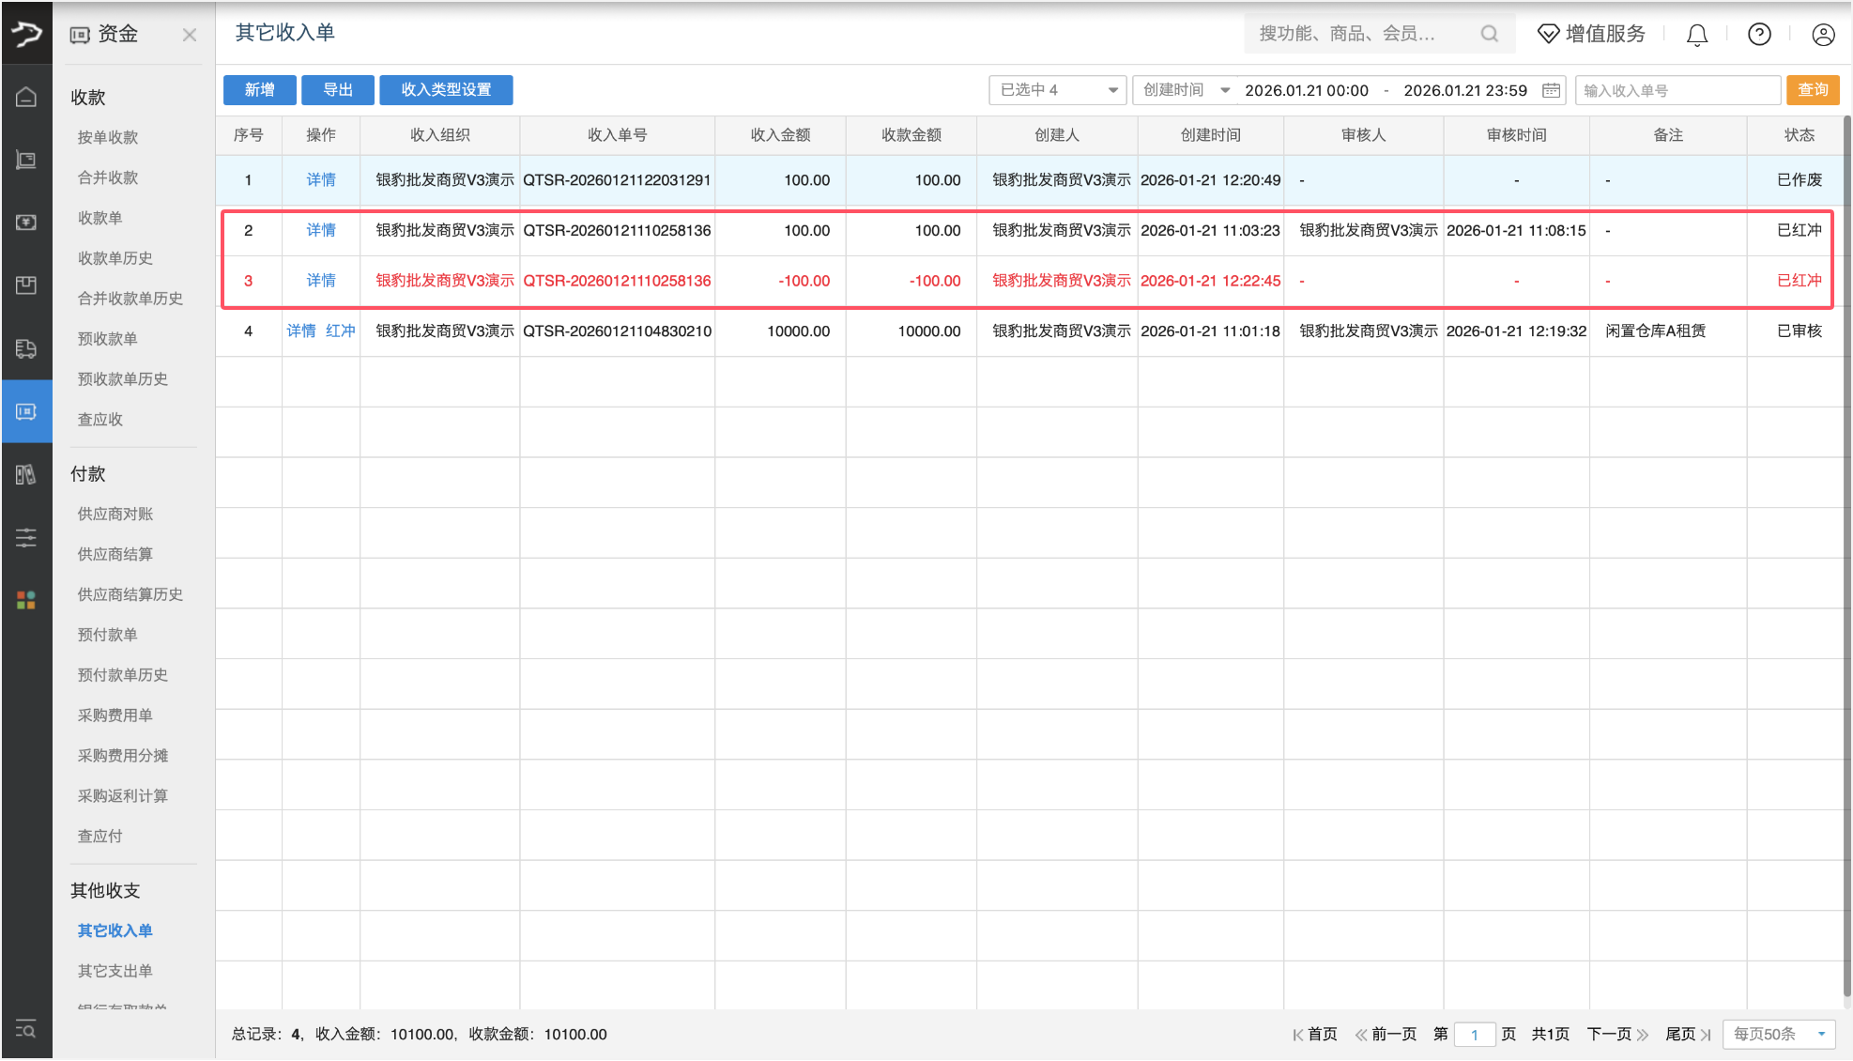Image resolution: width=1853 pixels, height=1061 pixels.
Task: Click the colorful apps grid sidebar icon
Action: tap(26, 600)
